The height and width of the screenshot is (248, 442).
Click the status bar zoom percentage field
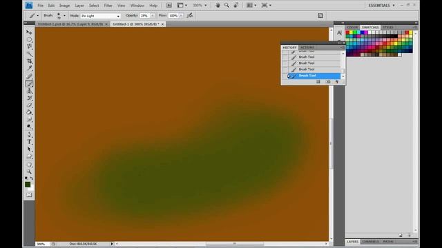coord(43,244)
